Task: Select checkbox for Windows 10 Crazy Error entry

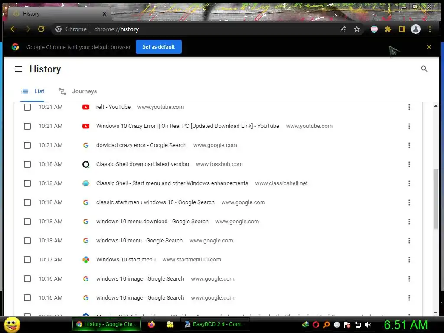Action: coord(27,126)
